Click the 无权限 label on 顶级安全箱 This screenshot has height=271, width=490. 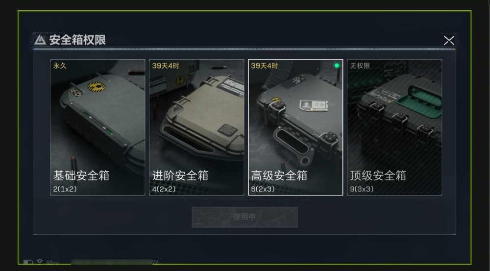tap(360, 66)
